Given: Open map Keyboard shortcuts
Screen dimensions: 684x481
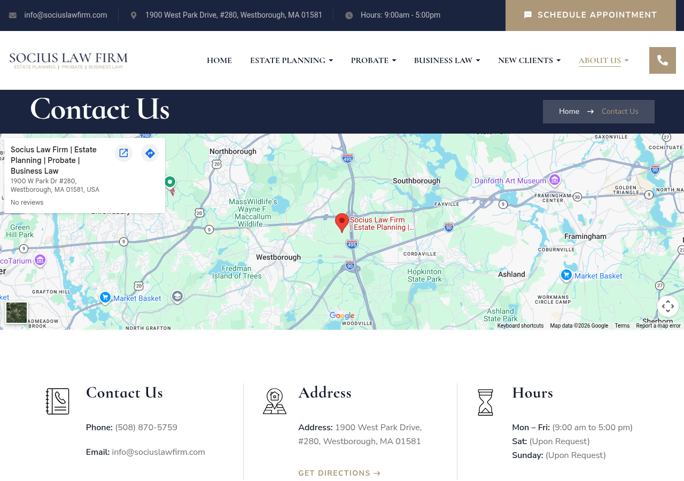Looking at the screenshot, I should tap(520, 326).
